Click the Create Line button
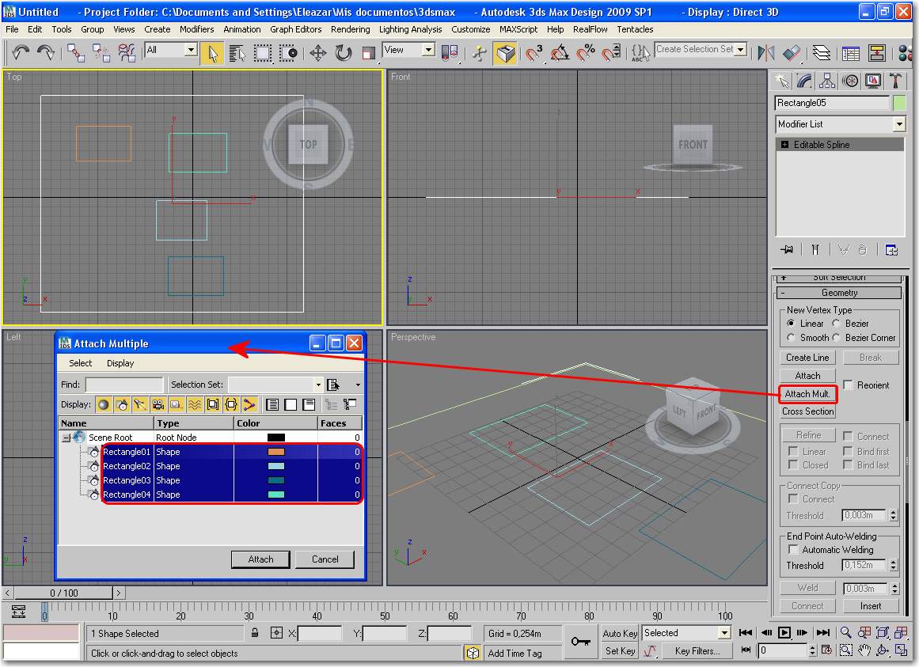The width and height of the screenshot is (919, 667). (x=807, y=357)
